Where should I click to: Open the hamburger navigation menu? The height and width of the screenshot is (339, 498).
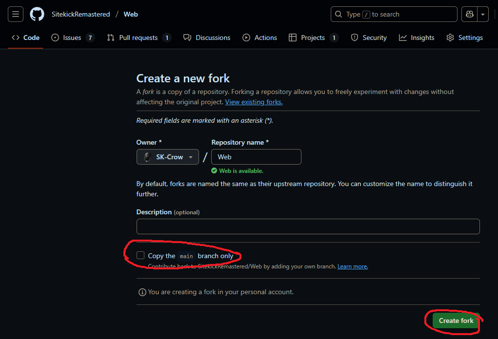coord(16,14)
